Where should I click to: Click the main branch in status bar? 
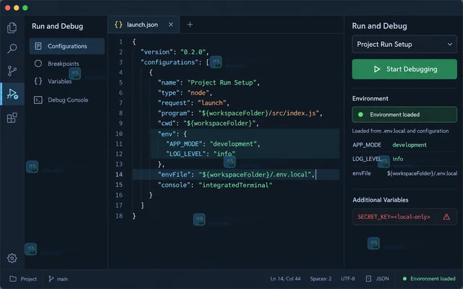(58, 279)
